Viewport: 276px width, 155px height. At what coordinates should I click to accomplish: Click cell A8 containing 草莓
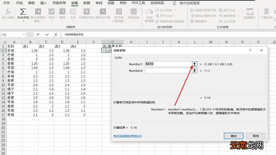pyautogui.click(x=14, y=76)
